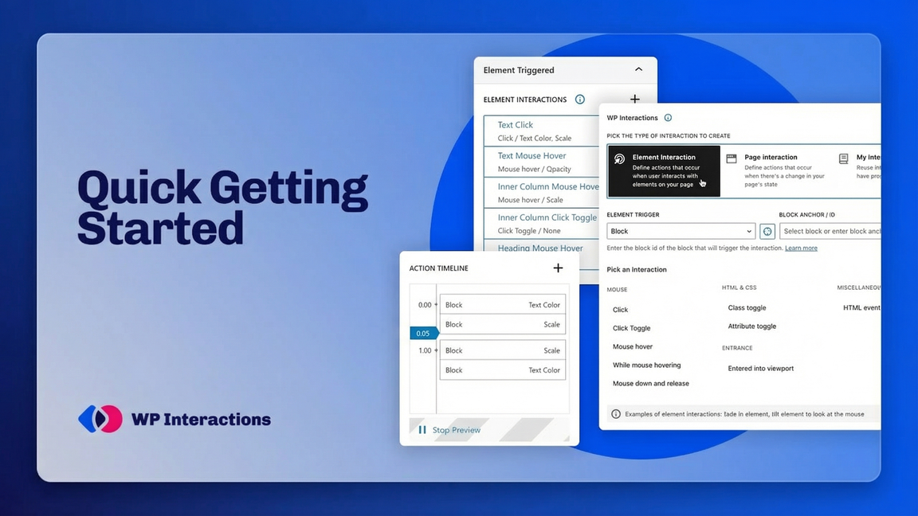918x516 pixels.
Task: Select the Inner Column Mouse Hover interaction
Action: 542,193
